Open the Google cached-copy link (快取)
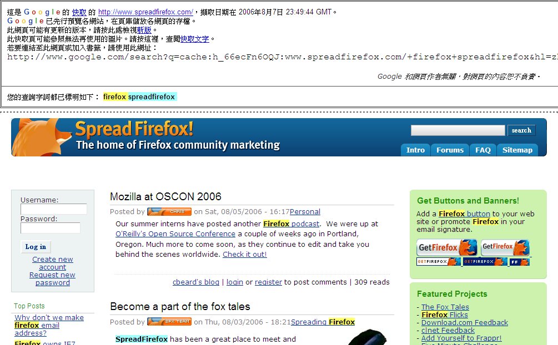 [79, 12]
